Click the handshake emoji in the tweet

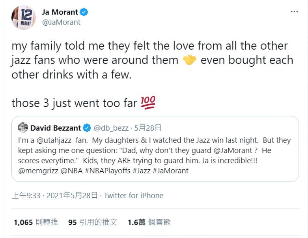pos(190,61)
